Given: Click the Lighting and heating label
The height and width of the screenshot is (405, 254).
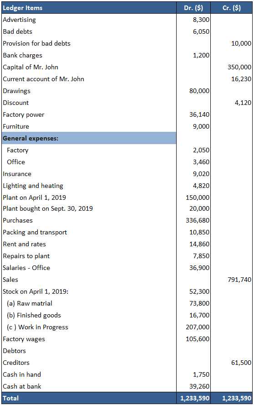Looking at the screenshot, I should [x=33, y=186].
